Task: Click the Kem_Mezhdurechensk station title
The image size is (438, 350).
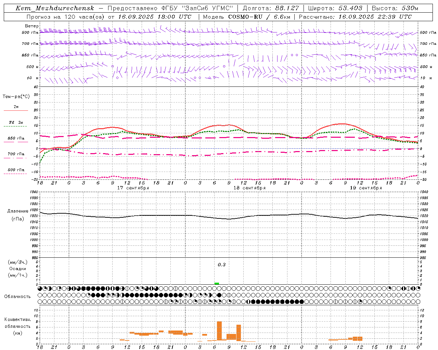Action: pos(55,8)
